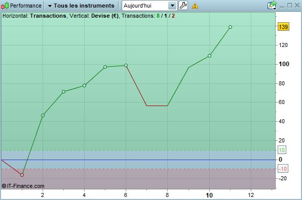
Task: Open the wrench settings button
Action: pos(183,6)
